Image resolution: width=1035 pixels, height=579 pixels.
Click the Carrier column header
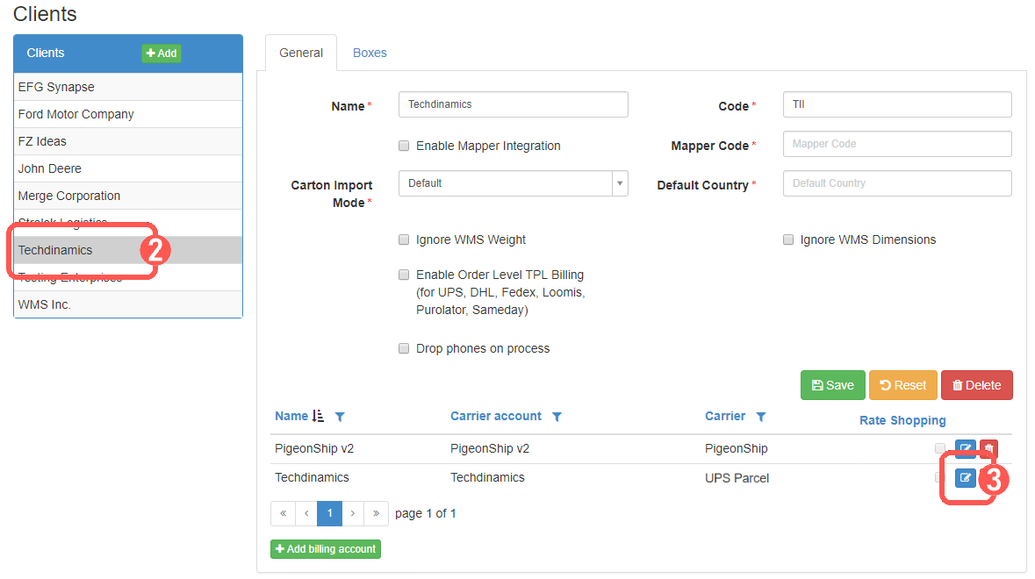pyautogui.click(x=725, y=416)
